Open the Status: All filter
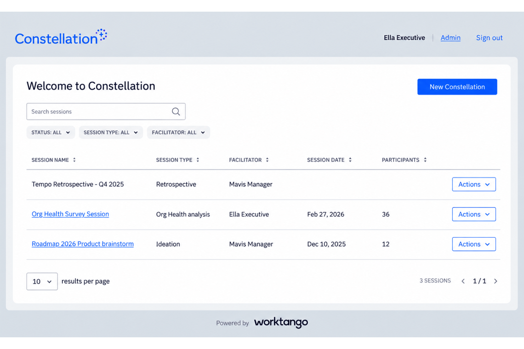Screen dimensions: 524x349 click(x=51, y=132)
